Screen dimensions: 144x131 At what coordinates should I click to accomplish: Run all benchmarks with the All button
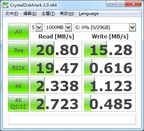point(18,31)
